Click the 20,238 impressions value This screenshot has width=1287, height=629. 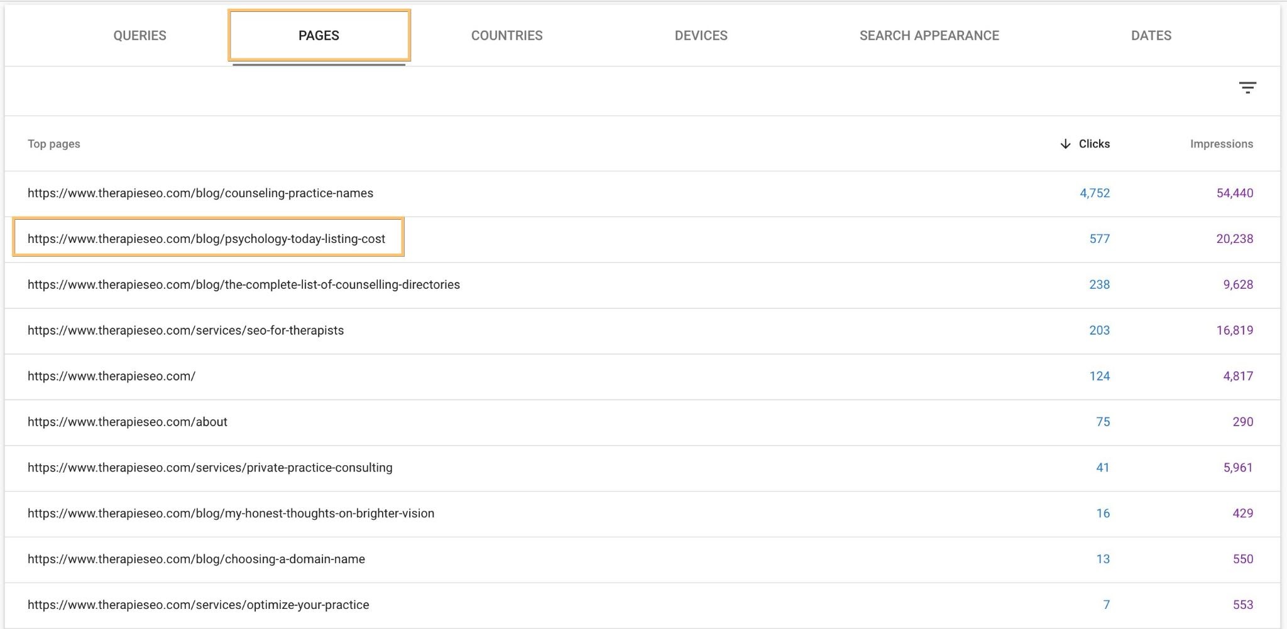click(1234, 239)
